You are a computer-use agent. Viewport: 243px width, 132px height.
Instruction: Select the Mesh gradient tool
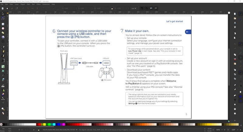coord(3,71)
